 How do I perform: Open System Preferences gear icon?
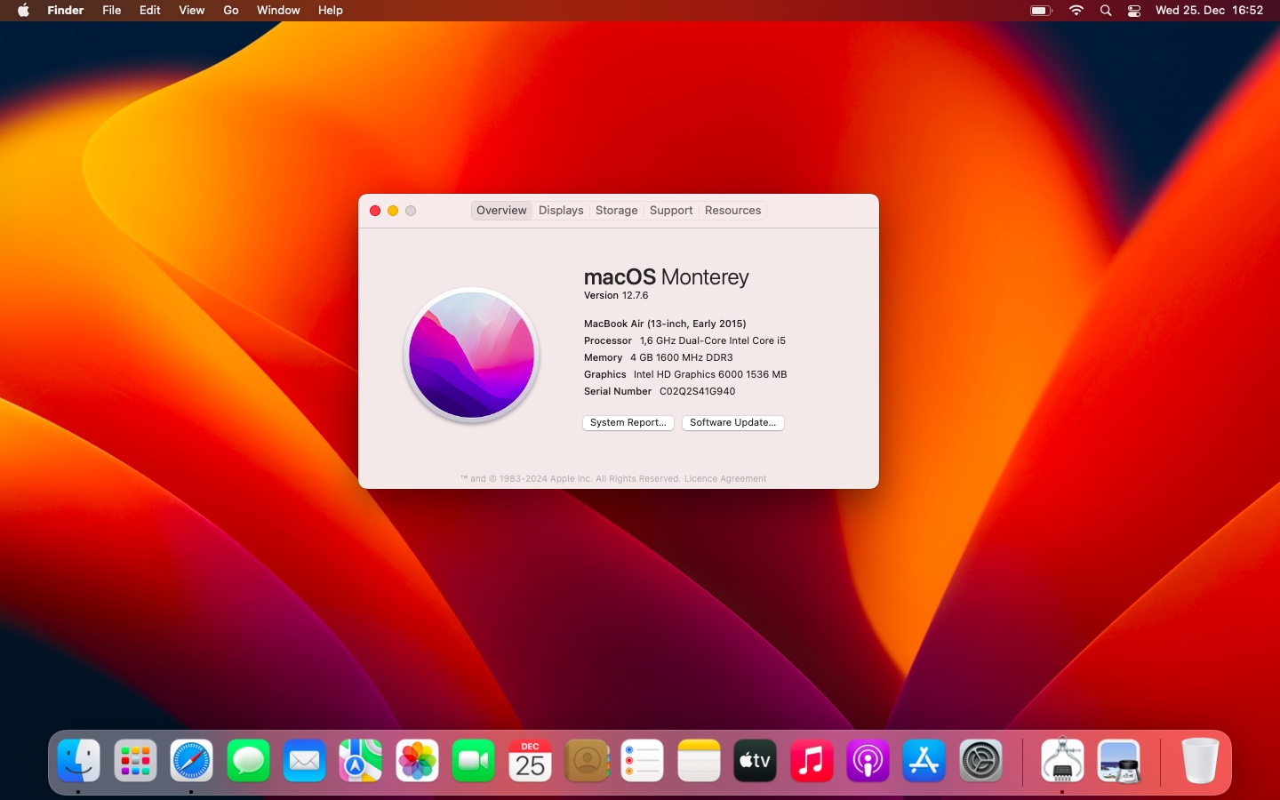tap(981, 761)
